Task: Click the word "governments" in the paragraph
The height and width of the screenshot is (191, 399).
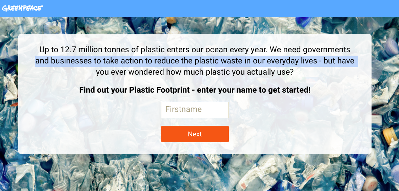Action: pos(326,50)
